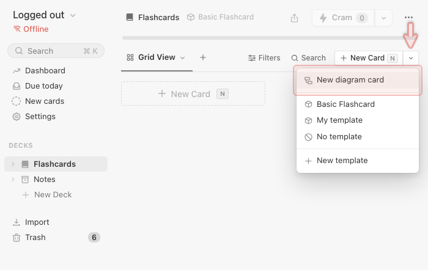Click the sidebar Search field
This screenshot has height=270, width=428.
[56, 51]
